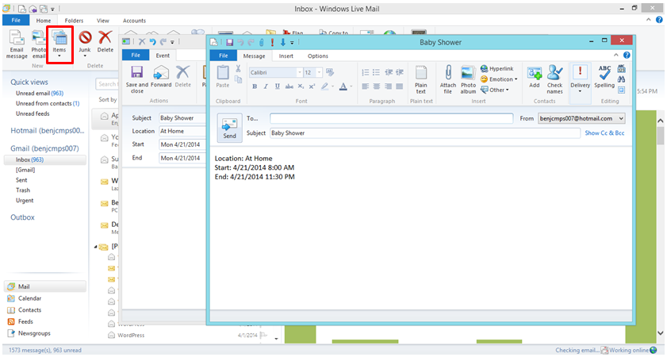Open the Junk dropdown in main ribbon

(85, 44)
